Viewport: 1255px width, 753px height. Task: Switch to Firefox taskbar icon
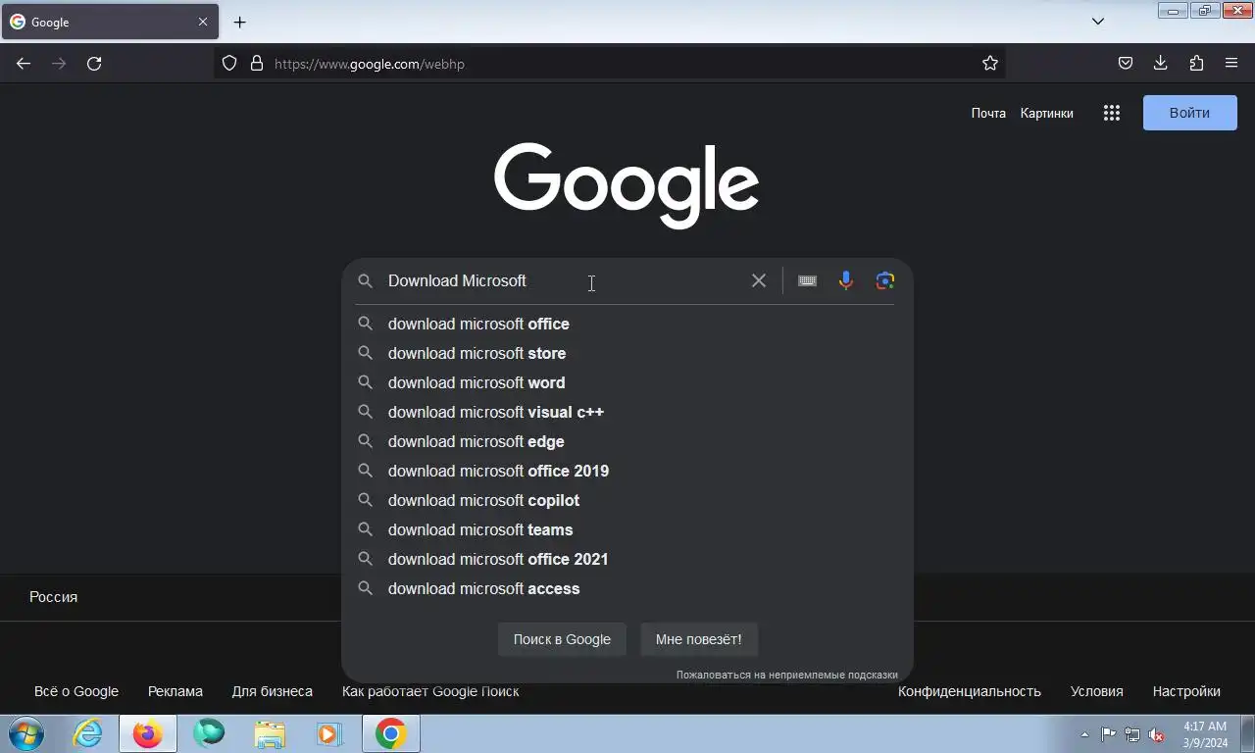pyautogui.click(x=148, y=733)
